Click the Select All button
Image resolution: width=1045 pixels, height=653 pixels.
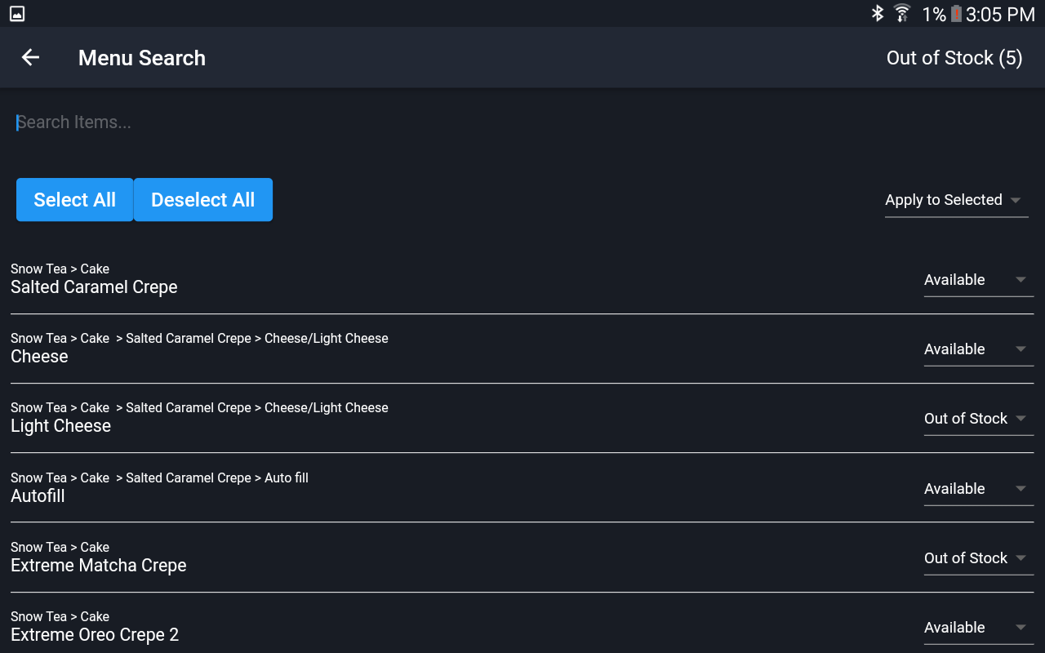click(74, 200)
